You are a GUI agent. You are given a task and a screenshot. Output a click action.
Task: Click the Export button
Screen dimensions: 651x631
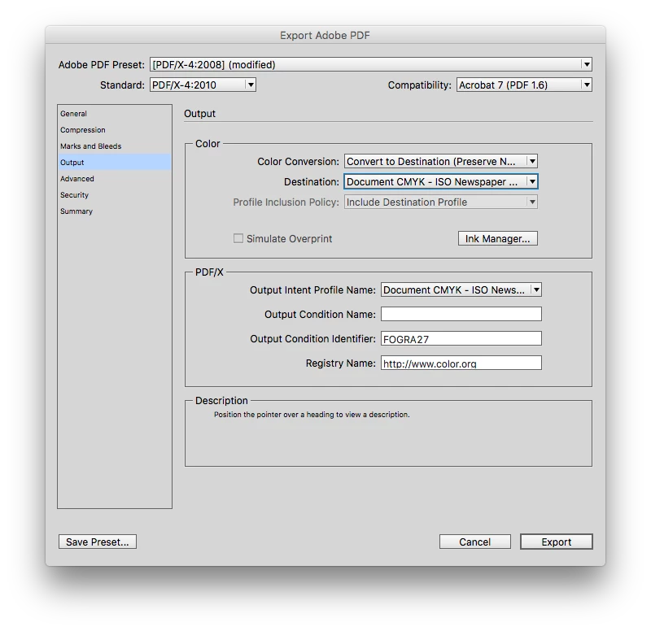[x=557, y=542]
